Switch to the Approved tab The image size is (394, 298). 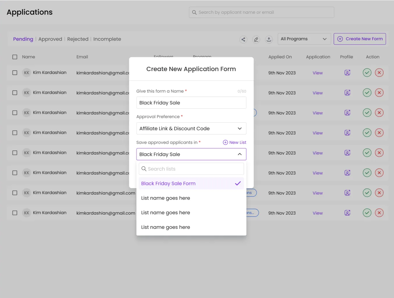click(x=50, y=39)
